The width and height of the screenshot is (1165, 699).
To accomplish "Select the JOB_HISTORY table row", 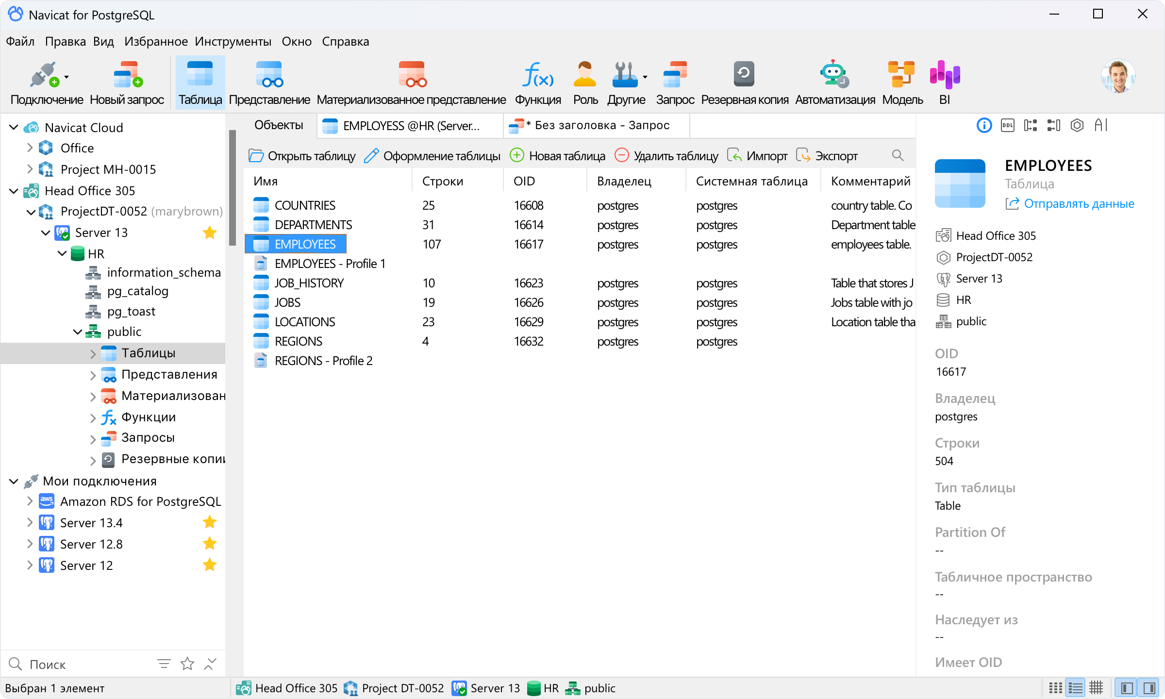I will [580, 283].
